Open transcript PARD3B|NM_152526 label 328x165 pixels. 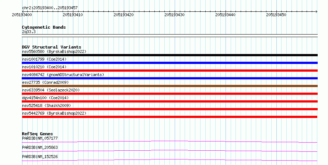click(x=40, y=157)
